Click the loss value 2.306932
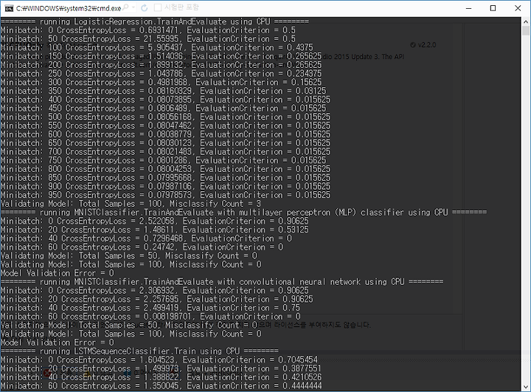The height and width of the screenshot is (392, 531). (156, 291)
